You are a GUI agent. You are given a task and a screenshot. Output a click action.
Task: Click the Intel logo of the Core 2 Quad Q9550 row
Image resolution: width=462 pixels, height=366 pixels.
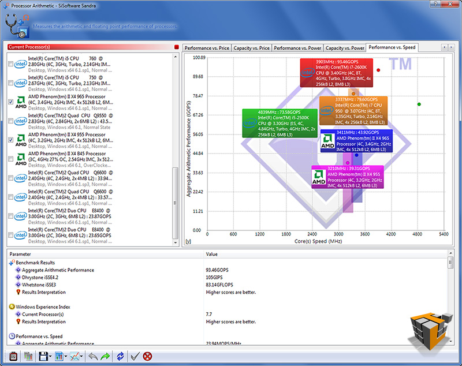coord(21,121)
